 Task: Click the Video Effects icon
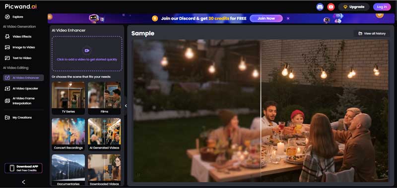[7, 37]
